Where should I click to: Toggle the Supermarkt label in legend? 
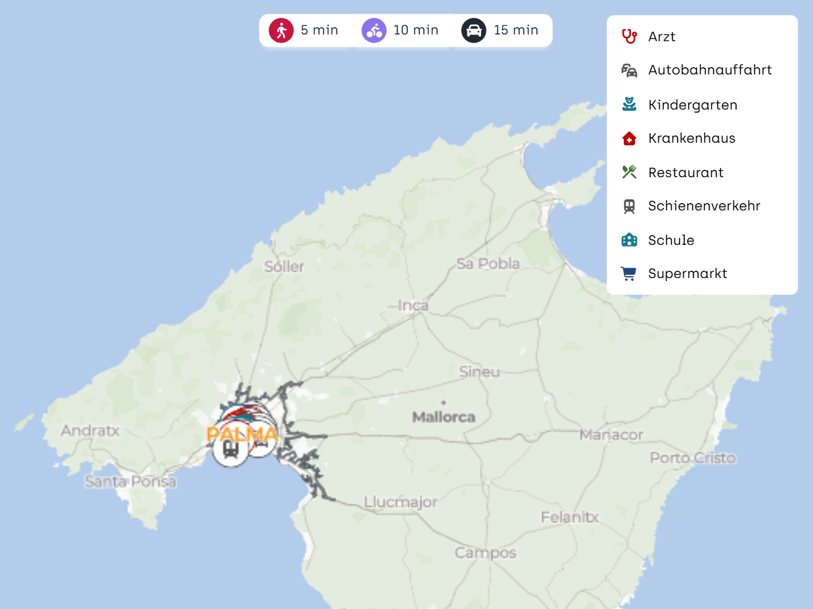(687, 274)
